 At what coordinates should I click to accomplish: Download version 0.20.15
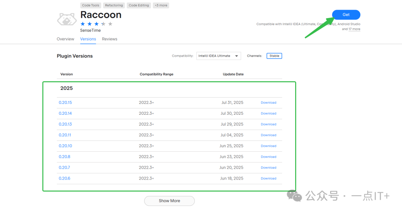tap(268, 102)
